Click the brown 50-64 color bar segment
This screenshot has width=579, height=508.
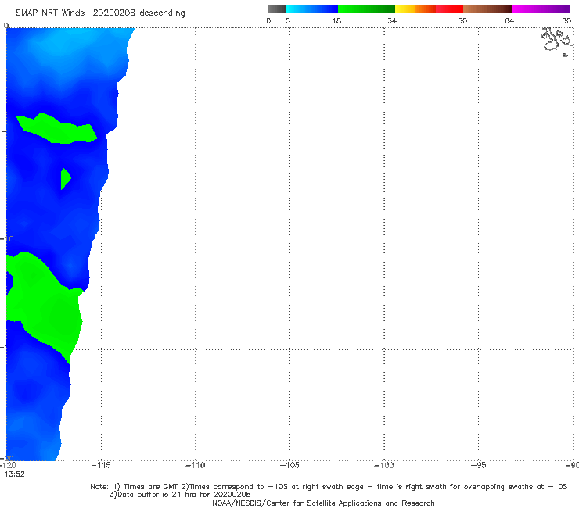point(487,9)
